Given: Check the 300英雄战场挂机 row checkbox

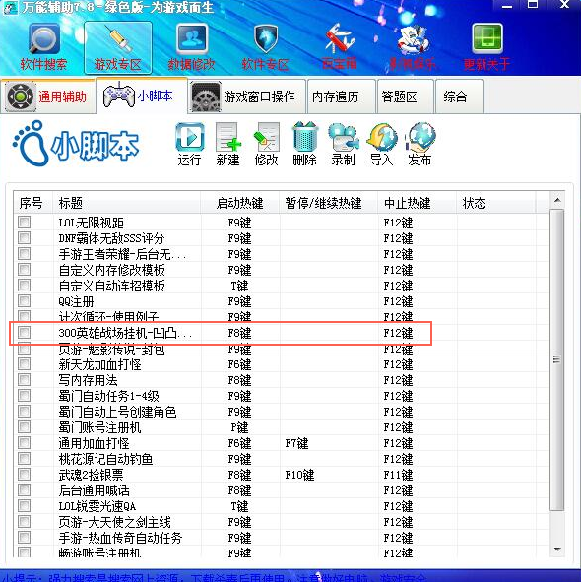Looking at the screenshot, I should tap(25, 333).
